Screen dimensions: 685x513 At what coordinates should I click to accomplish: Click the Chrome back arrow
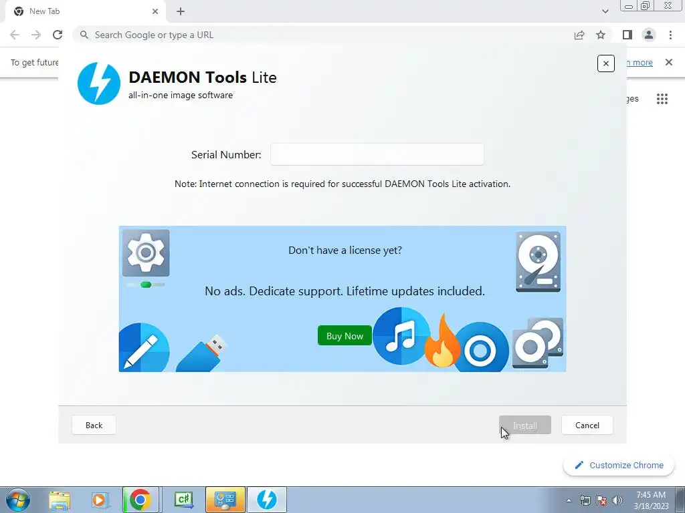coord(15,35)
